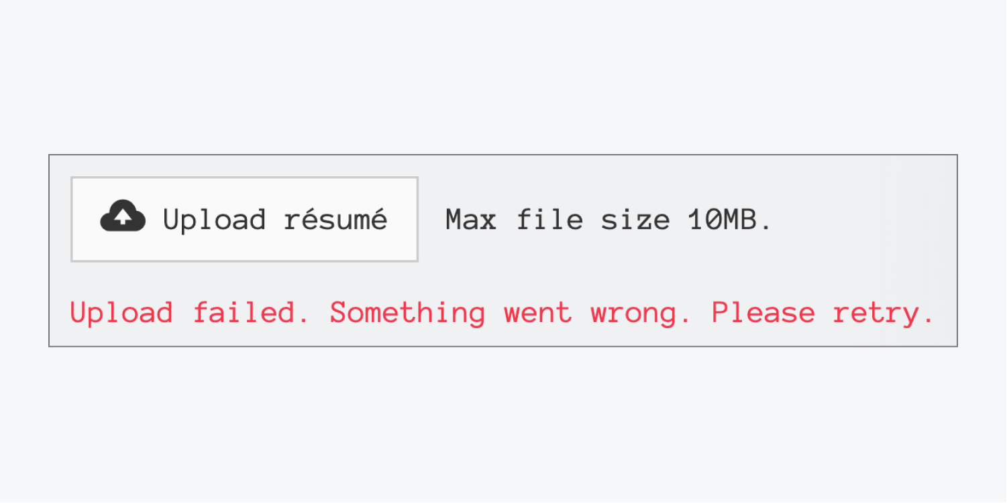Click the word "file" in the size hint
This screenshot has height=503, width=1007.
[x=549, y=220]
